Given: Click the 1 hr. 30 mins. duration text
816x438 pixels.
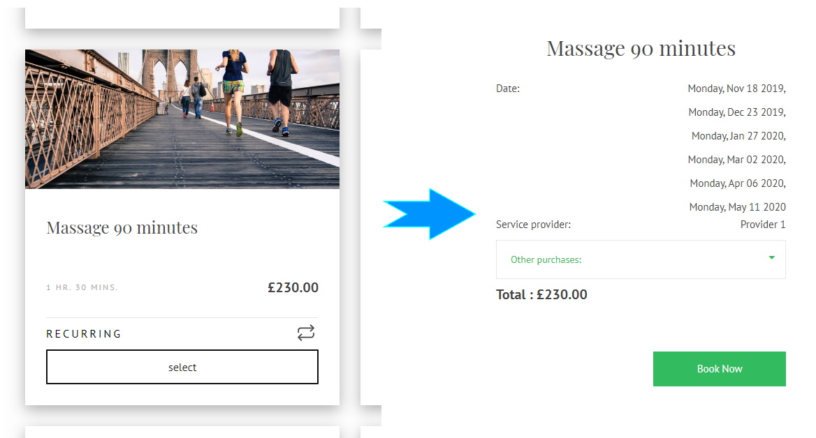Looking at the screenshot, I should click(x=82, y=287).
